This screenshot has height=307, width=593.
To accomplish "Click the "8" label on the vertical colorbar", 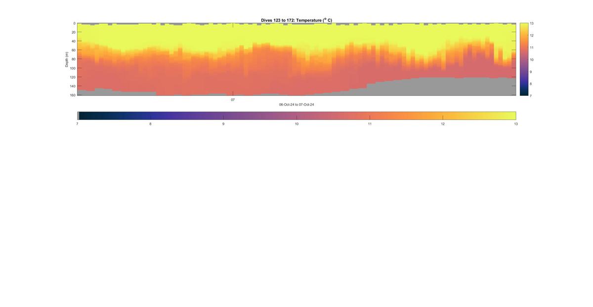I will tap(531, 83).
